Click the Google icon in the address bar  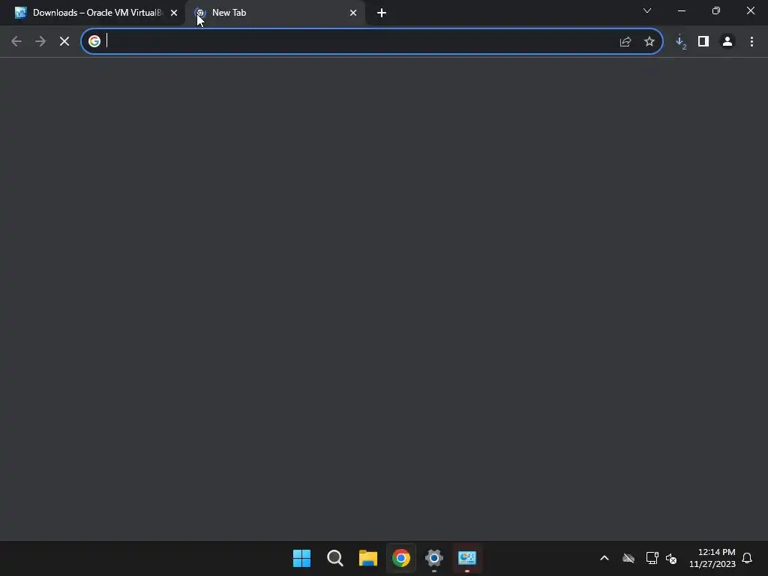pyautogui.click(x=94, y=42)
